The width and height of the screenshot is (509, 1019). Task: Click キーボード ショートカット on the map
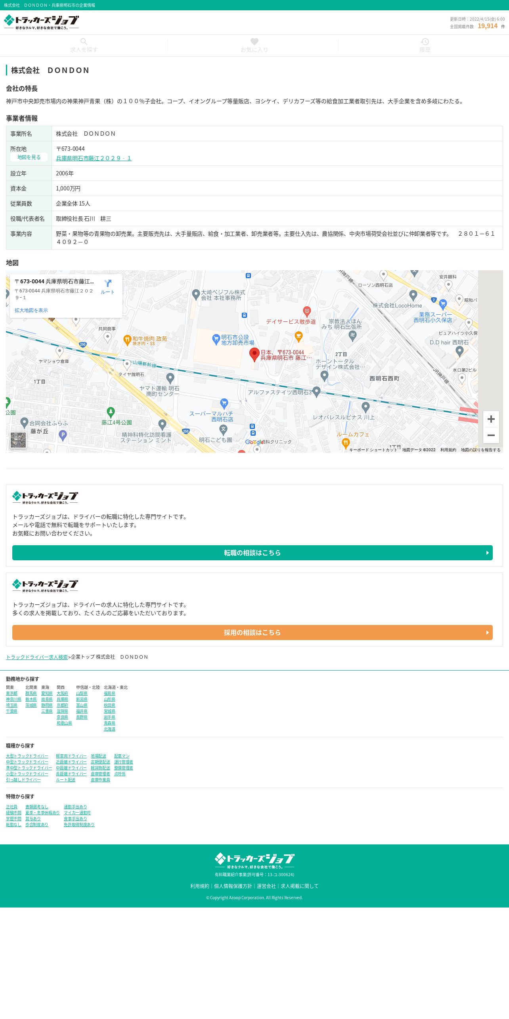point(373,450)
